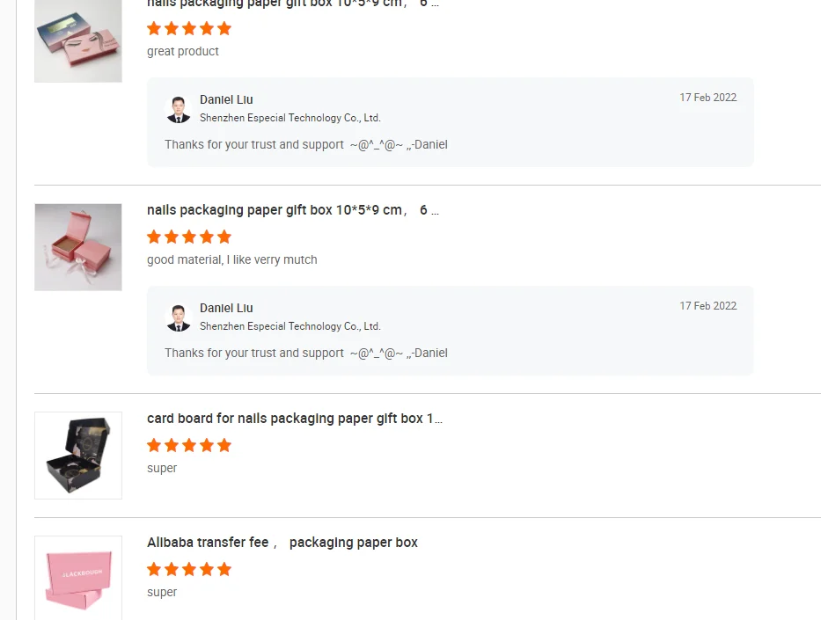This screenshot has width=821, height=620.
Task: Click the Daniel Liu name in the first reply
Action: (226, 100)
